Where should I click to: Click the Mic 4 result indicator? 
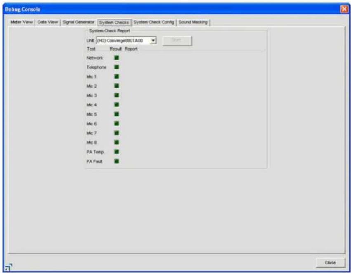click(x=117, y=105)
